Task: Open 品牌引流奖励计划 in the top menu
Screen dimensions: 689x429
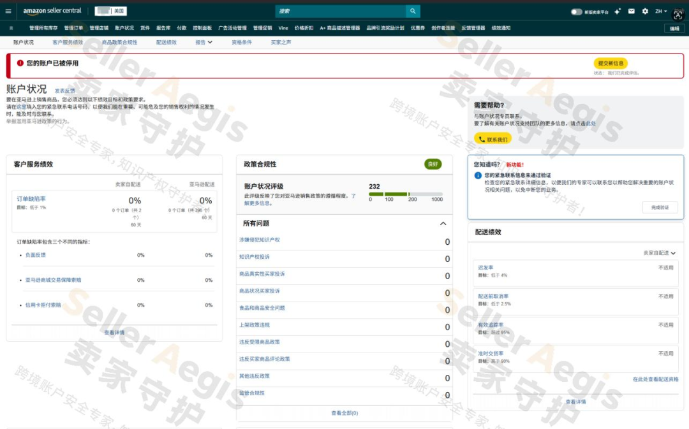Action: point(385,28)
